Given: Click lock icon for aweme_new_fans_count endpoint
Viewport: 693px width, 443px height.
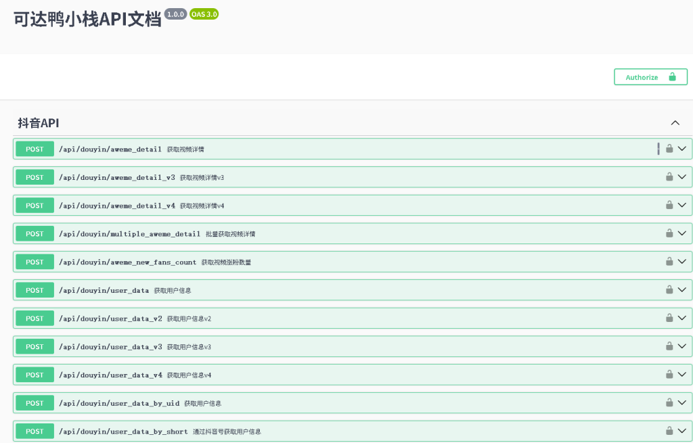Looking at the screenshot, I should pos(669,262).
